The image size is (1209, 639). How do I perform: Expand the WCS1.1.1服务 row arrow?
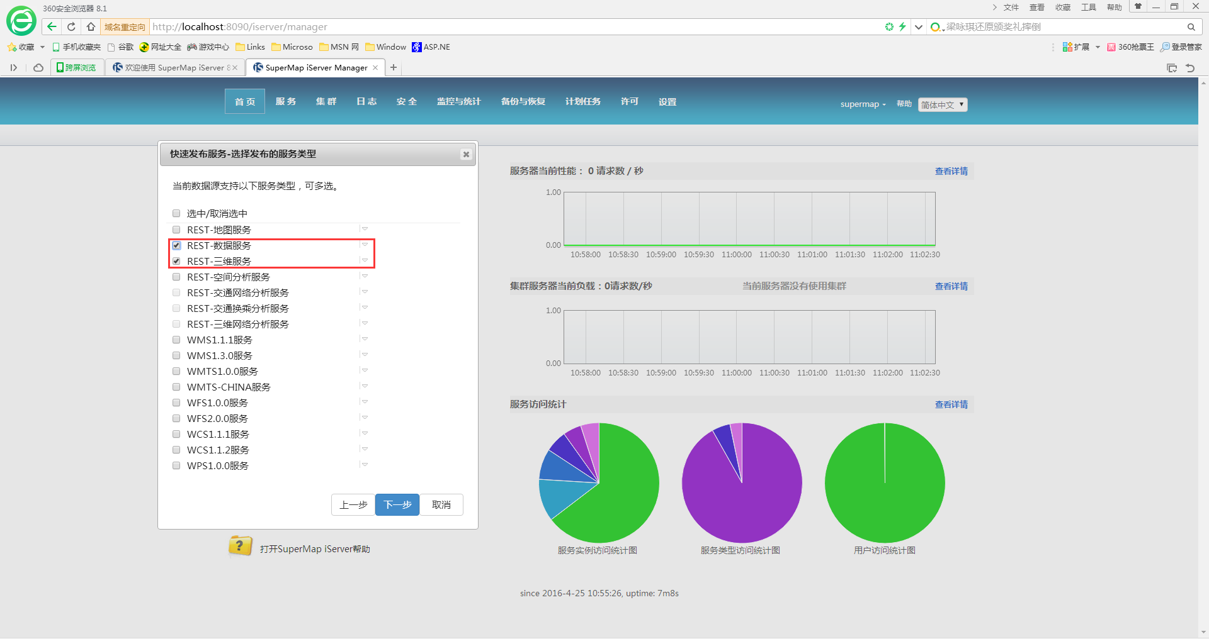coord(364,433)
